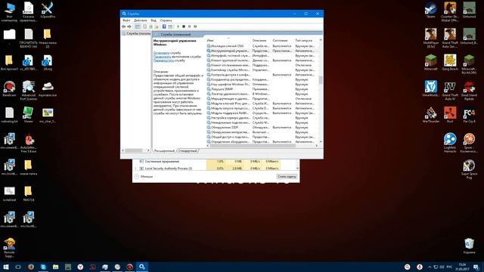Screen dimensions: 484x272
Task: Click the services list horizontal scrollbar
Action: [253, 146]
